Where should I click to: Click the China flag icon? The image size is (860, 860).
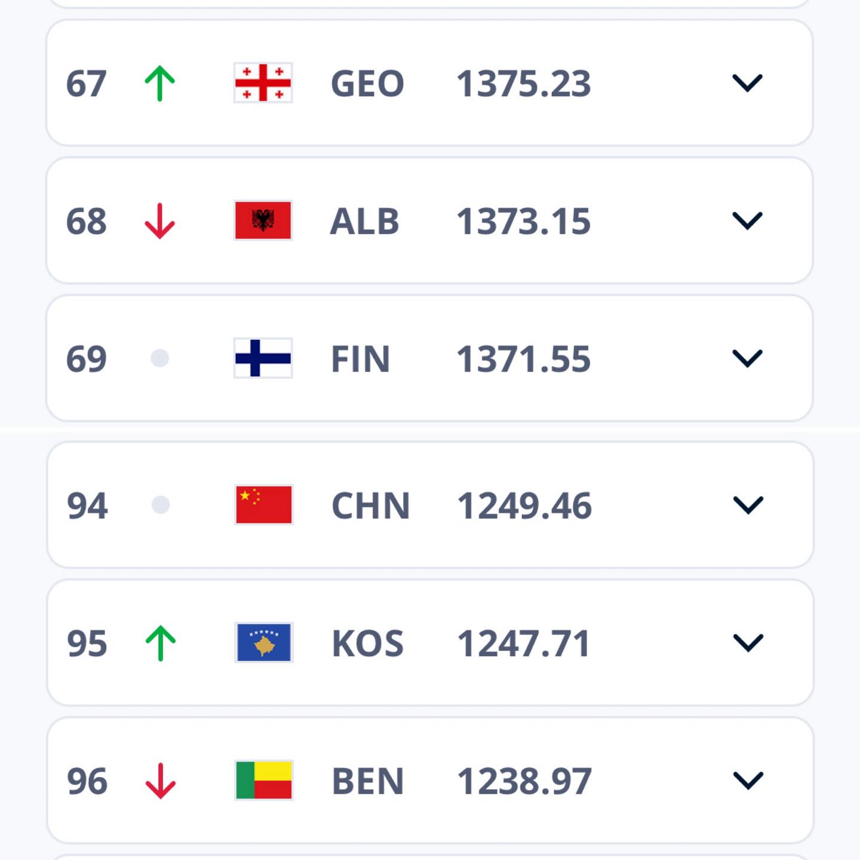tap(263, 505)
